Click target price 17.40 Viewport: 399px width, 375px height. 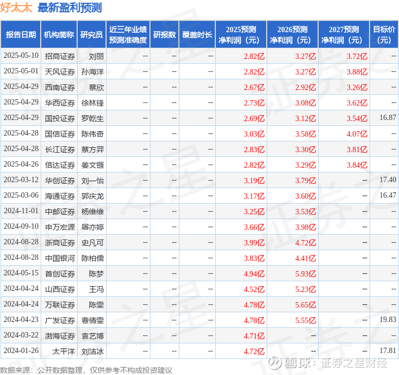click(x=388, y=180)
